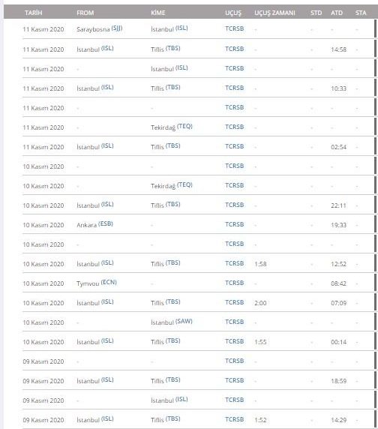Open TCRSB flight link in Saraybosna row
378x429 pixels.
pyautogui.click(x=235, y=28)
